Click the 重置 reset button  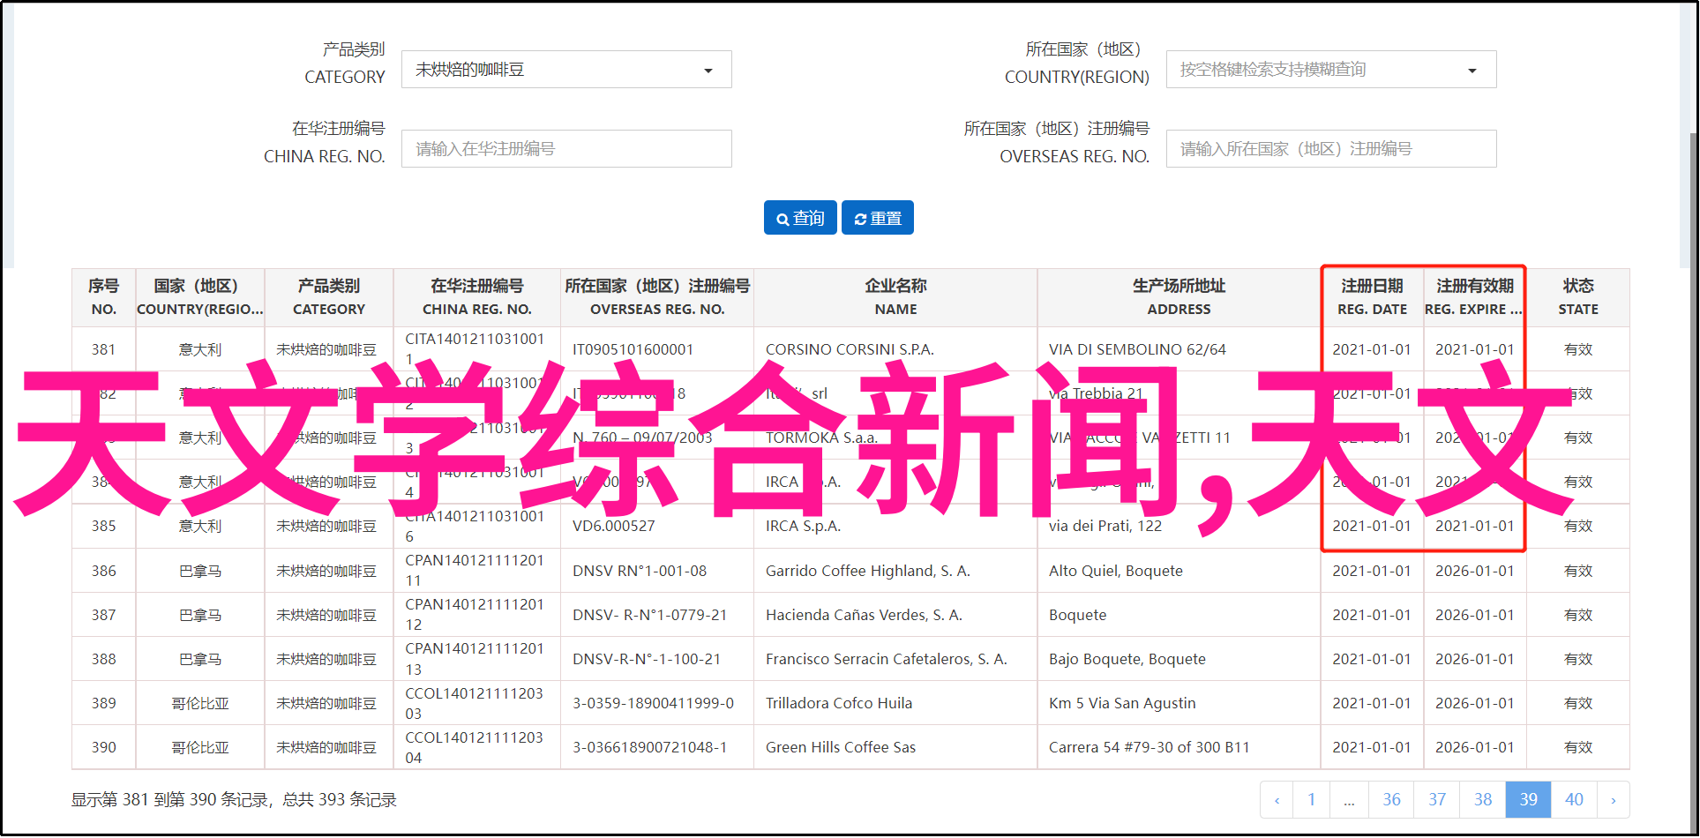[x=878, y=218]
